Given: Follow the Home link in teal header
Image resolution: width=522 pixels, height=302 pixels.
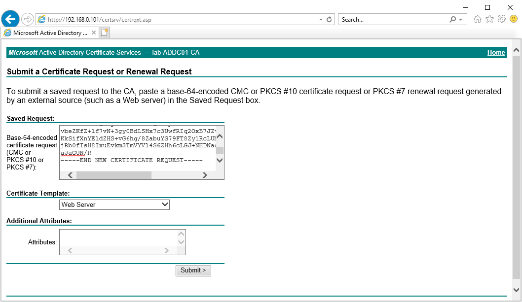Looking at the screenshot, I should (x=496, y=52).
